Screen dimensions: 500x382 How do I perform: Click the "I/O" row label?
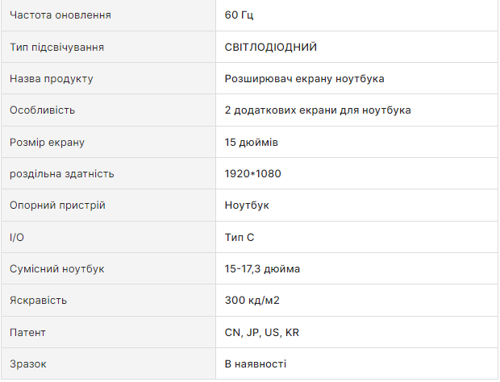click(x=16, y=238)
